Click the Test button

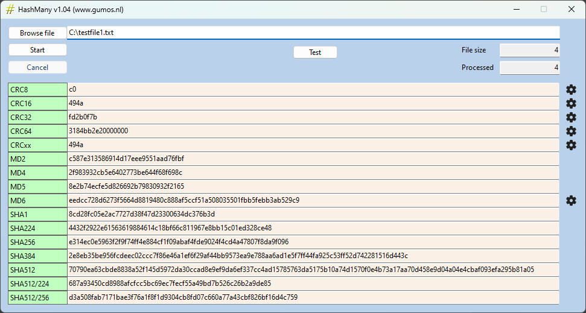pos(315,52)
